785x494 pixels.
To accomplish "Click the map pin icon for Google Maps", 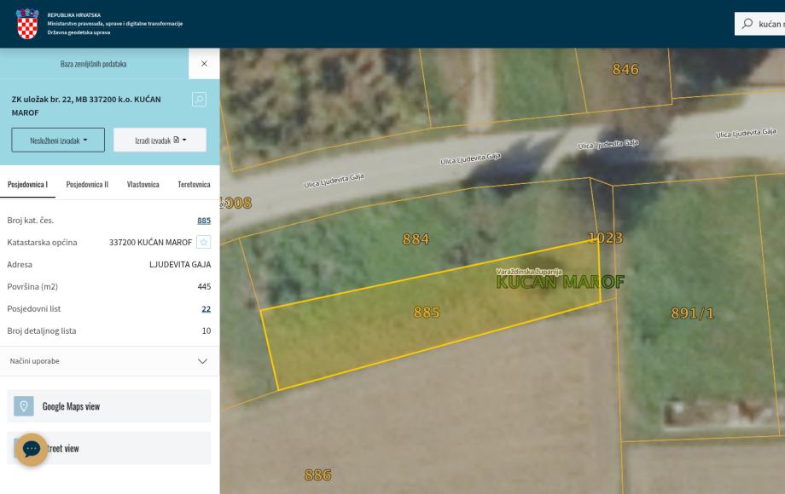I will pyautogui.click(x=24, y=406).
